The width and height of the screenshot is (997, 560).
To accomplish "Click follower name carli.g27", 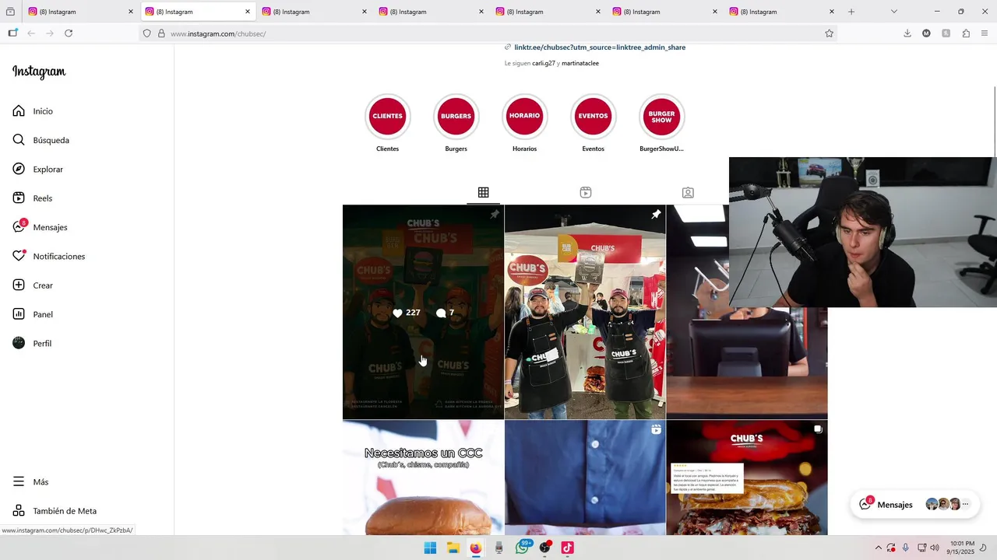I will point(544,63).
